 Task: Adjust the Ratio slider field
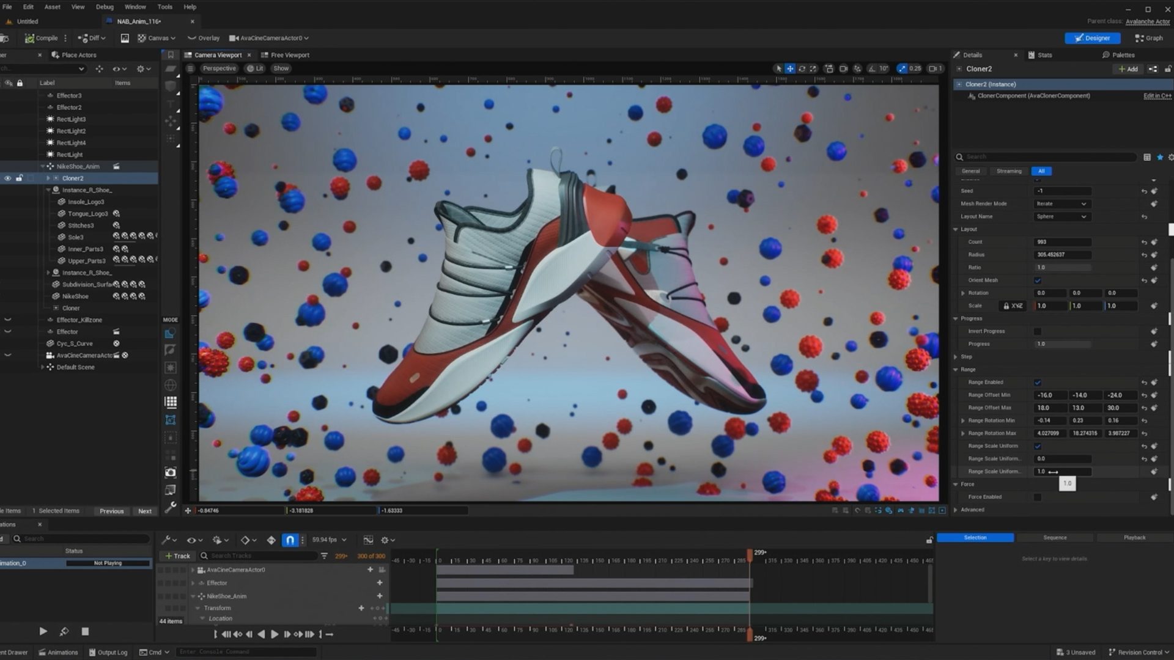pyautogui.click(x=1062, y=268)
